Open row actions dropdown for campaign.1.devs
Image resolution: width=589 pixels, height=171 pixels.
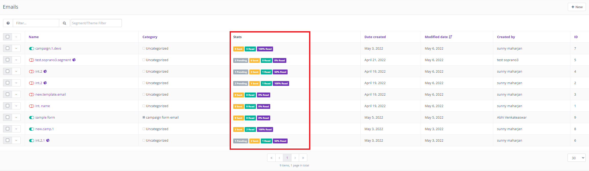[16, 48]
